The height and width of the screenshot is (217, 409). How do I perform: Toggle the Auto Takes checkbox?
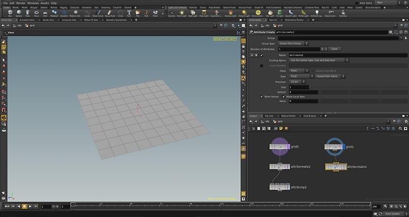pyautogui.click(x=357, y=3)
